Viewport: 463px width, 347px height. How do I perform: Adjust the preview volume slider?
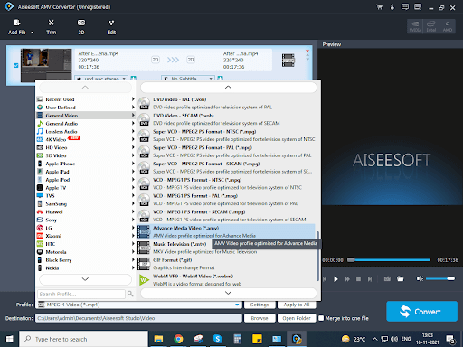440,278
